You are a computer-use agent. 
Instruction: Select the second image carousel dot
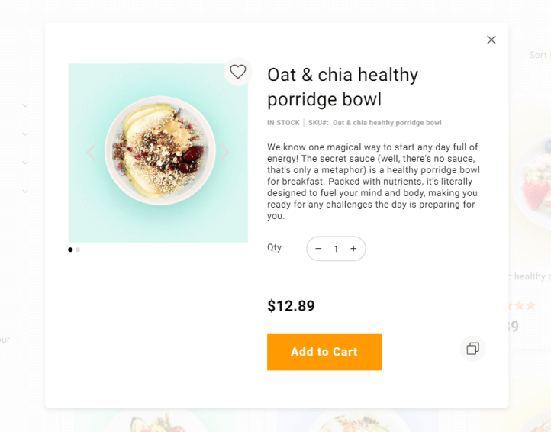tap(78, 250)
